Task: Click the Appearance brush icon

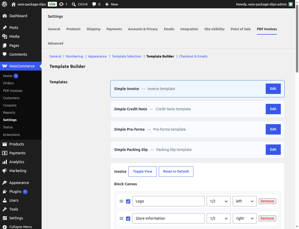Action: (x=5, y=183)
